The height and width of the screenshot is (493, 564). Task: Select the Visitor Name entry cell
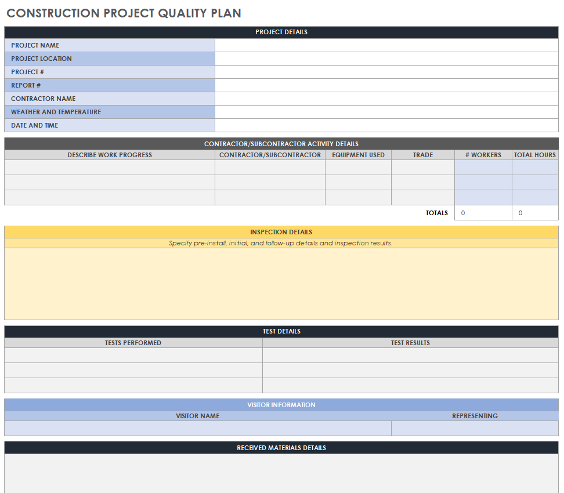pos(197,428)
